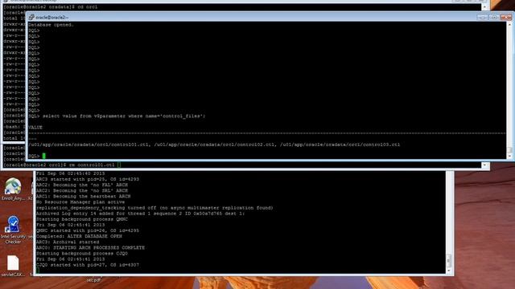The height and width of the screenshot is (289, 515).
Task: Click the control03.ctl path in query output
Action: click(340, 144)
